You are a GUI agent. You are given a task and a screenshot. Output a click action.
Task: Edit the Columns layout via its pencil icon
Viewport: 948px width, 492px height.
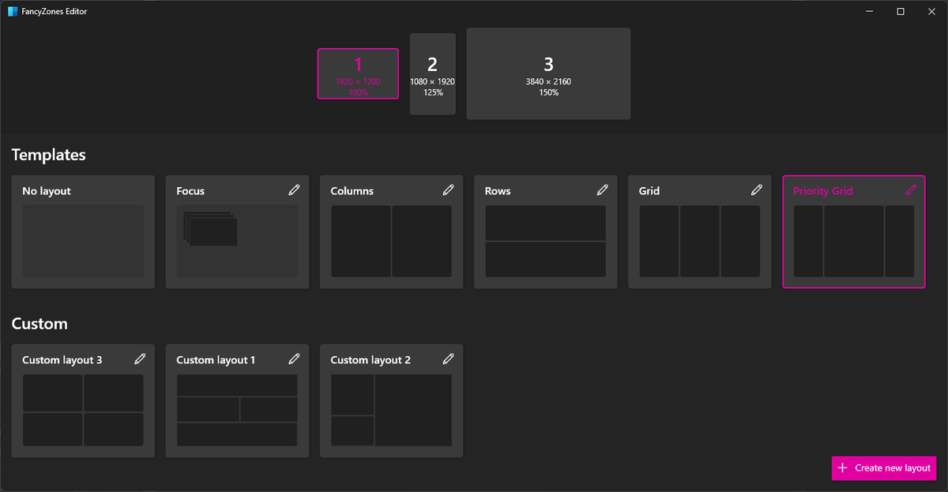click(x=448, y=190)
